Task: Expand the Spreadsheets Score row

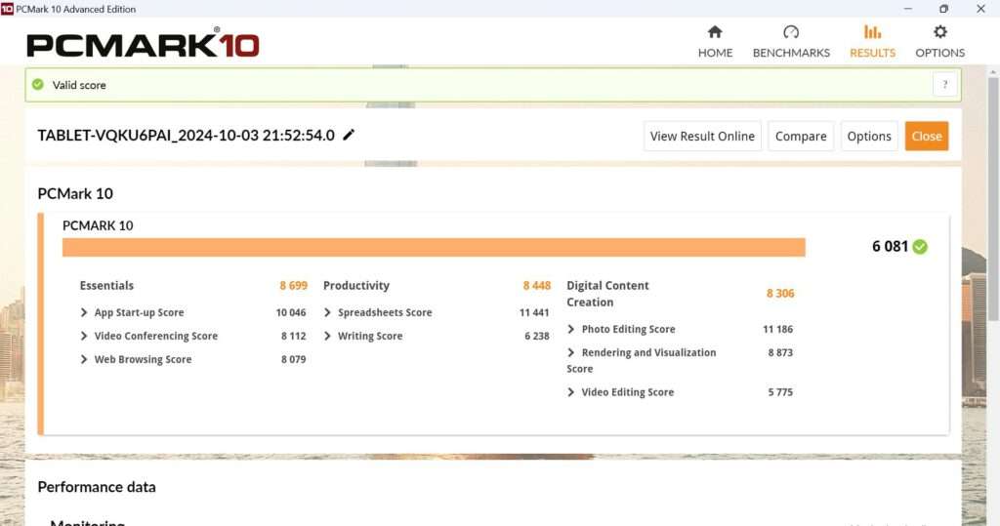Action: (329, 313)
